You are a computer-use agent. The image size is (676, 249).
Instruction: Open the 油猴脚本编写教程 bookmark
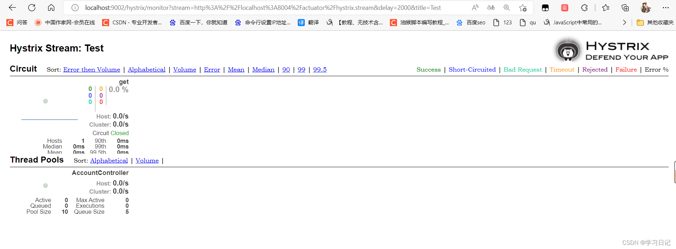pyautogui.click(x=420, y=23)
